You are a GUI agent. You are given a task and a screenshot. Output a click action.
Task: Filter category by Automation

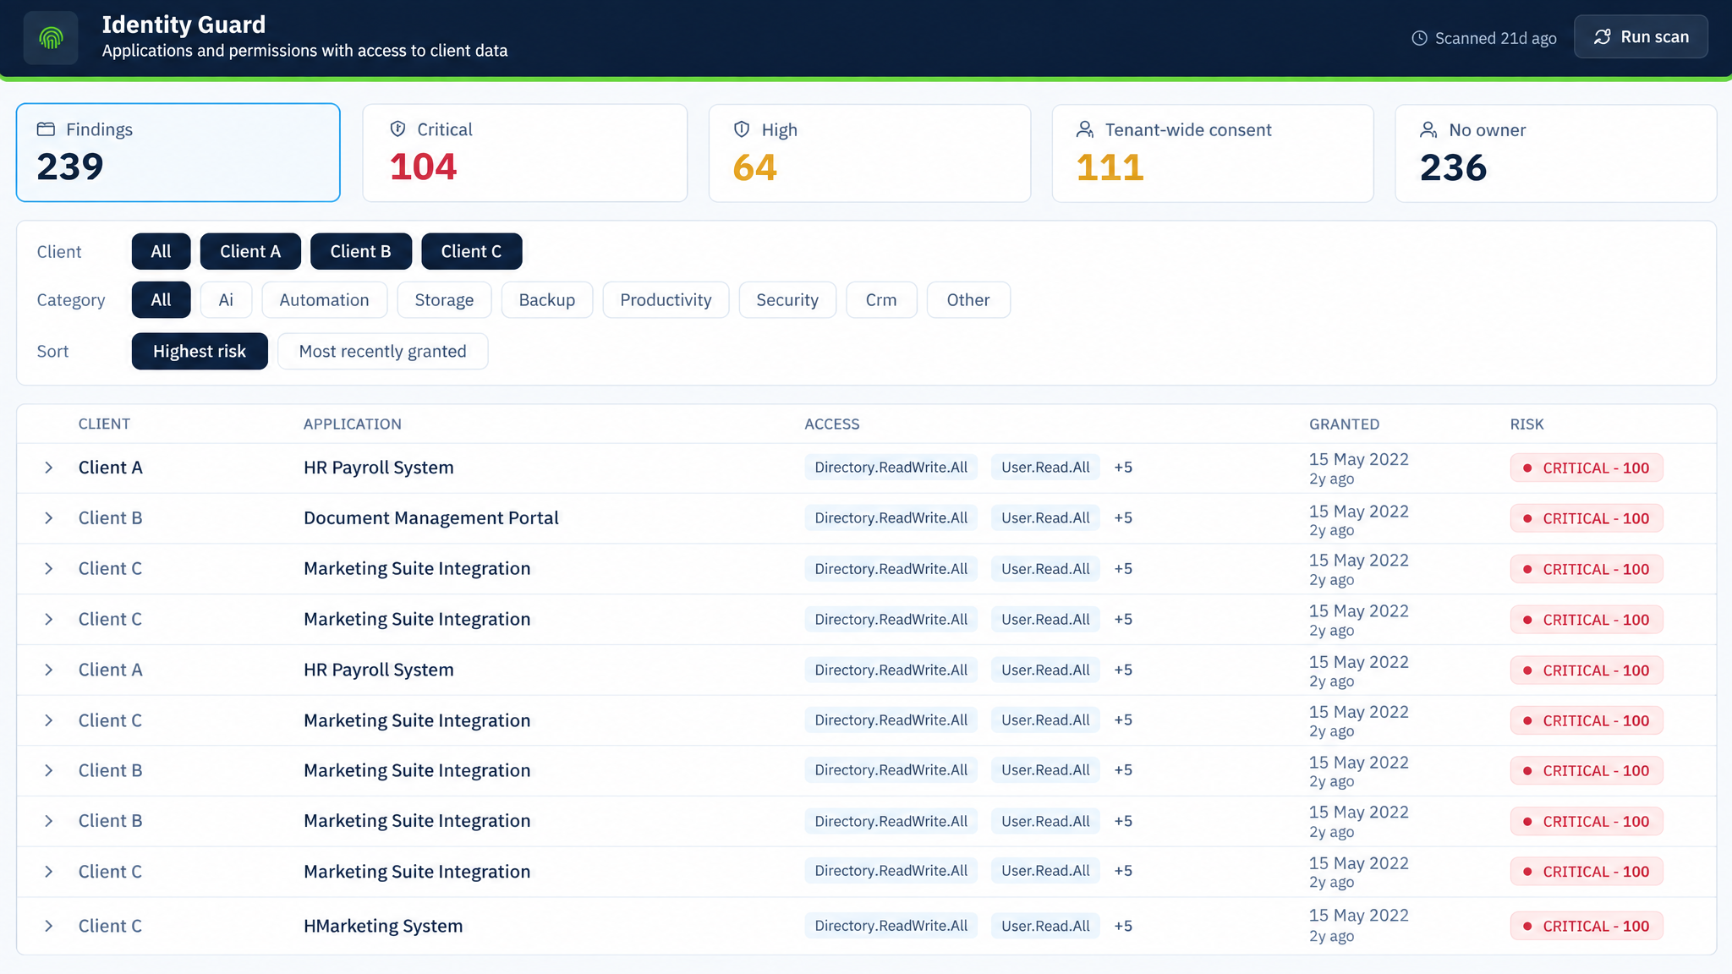pos(324,300)
